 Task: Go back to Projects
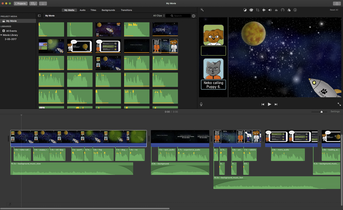coord(20,3)
